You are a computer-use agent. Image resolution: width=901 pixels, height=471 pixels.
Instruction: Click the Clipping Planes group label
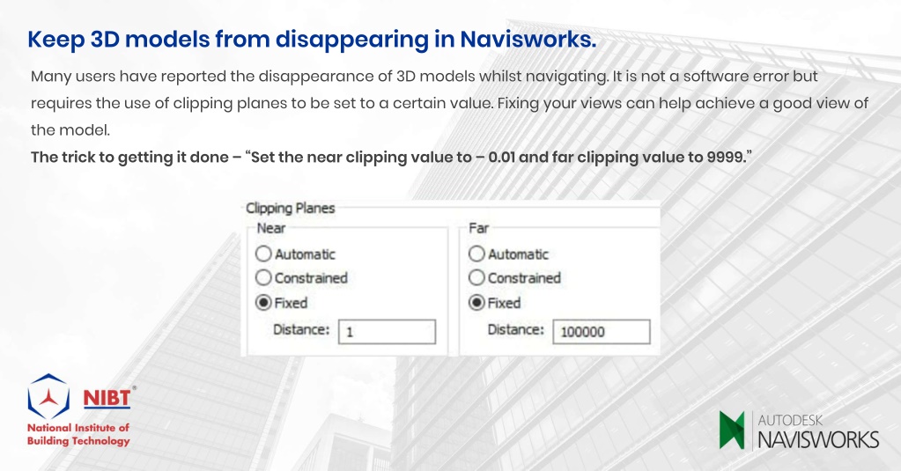point(290,208)
